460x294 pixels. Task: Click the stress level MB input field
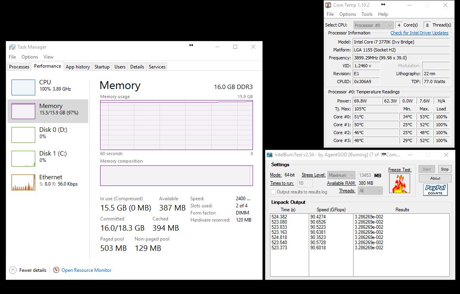tap(365, 175)
